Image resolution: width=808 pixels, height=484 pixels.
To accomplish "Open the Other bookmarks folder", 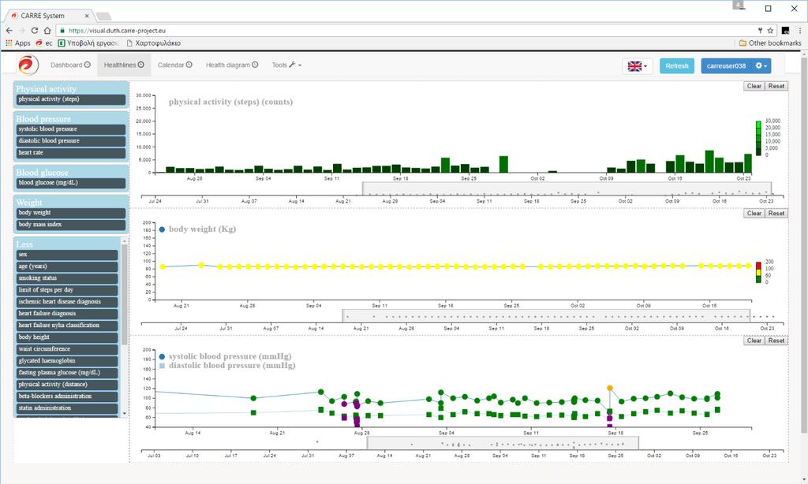I will [770, 43].
